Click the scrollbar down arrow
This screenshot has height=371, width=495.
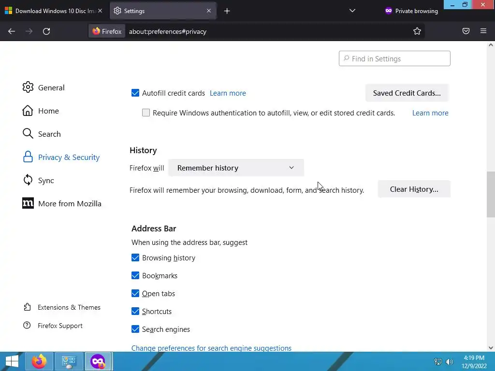(x=491, y=348)
